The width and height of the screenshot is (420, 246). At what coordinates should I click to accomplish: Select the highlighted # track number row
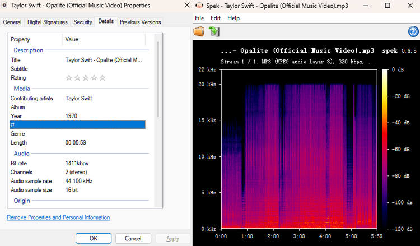click(x=78, y=124)
